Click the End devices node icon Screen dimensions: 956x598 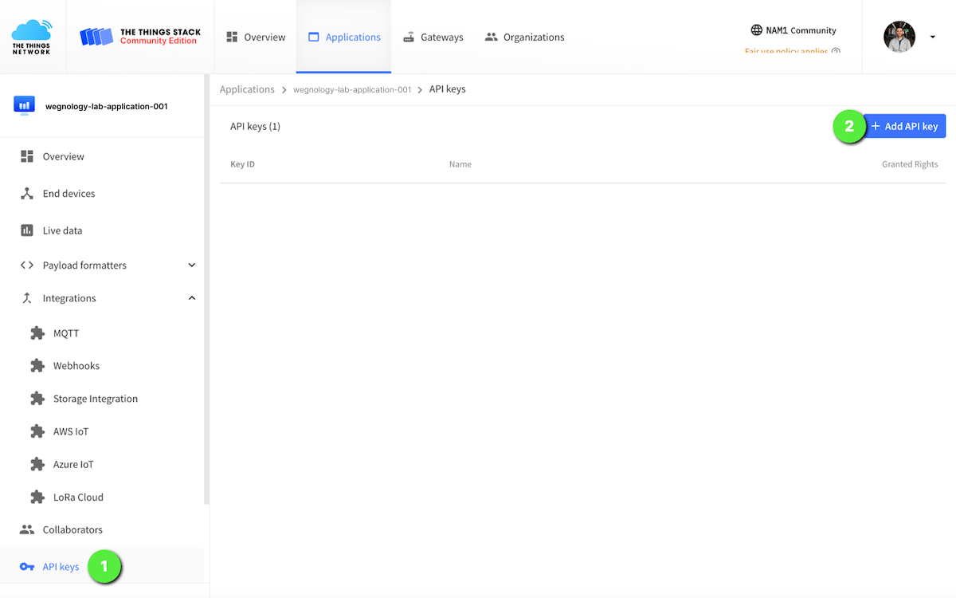(27, 194)
